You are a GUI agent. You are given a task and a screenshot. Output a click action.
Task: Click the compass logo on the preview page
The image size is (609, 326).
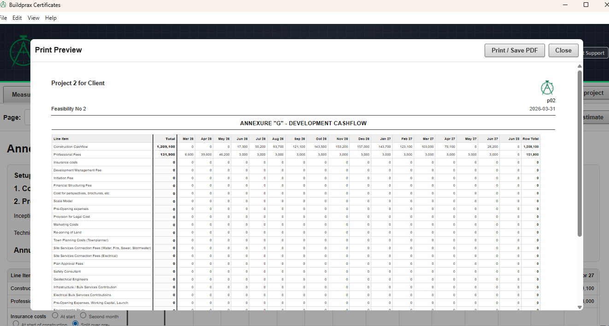pos(547,88)
